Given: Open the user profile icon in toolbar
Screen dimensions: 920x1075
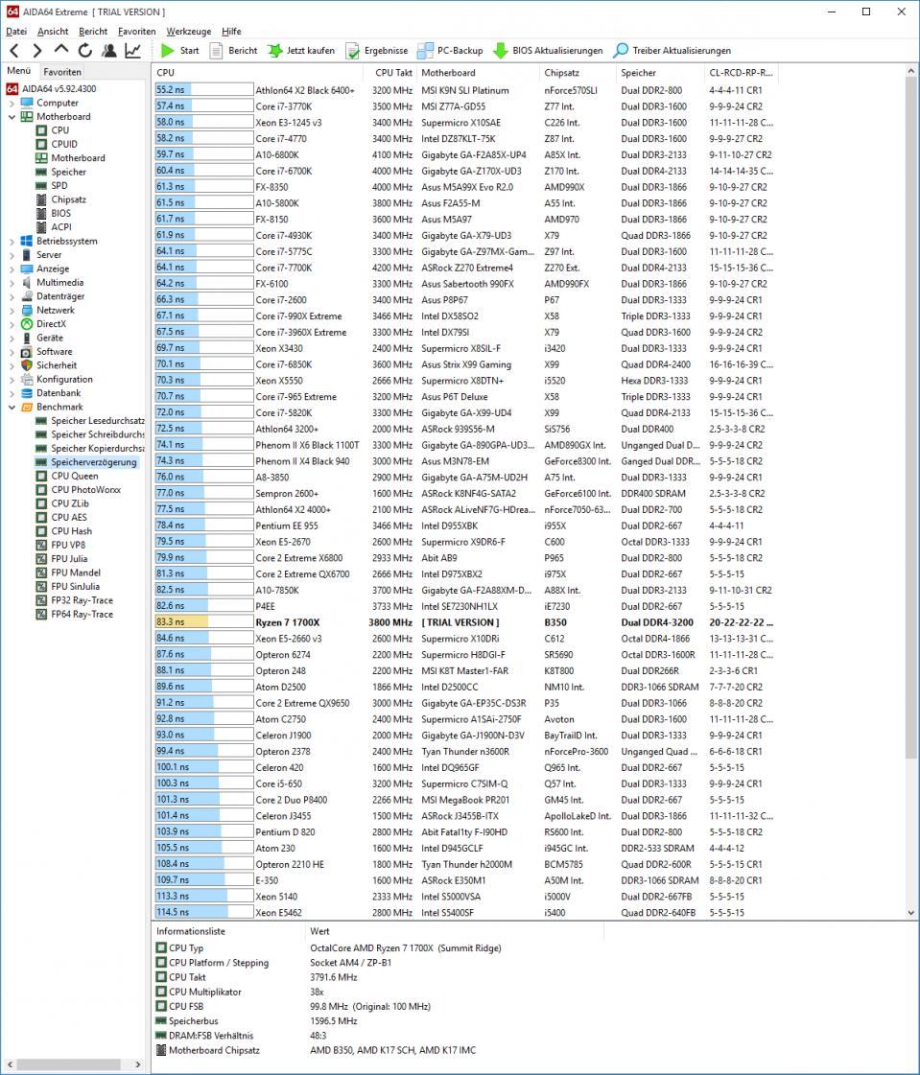Looking at the screenshot, I should pyautogui.click(x=109, y=50).
